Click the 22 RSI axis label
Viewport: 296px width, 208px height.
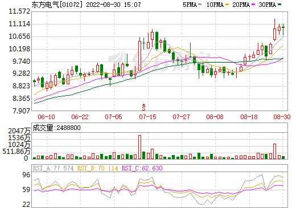pyautogui.click(x=26, y=205)
